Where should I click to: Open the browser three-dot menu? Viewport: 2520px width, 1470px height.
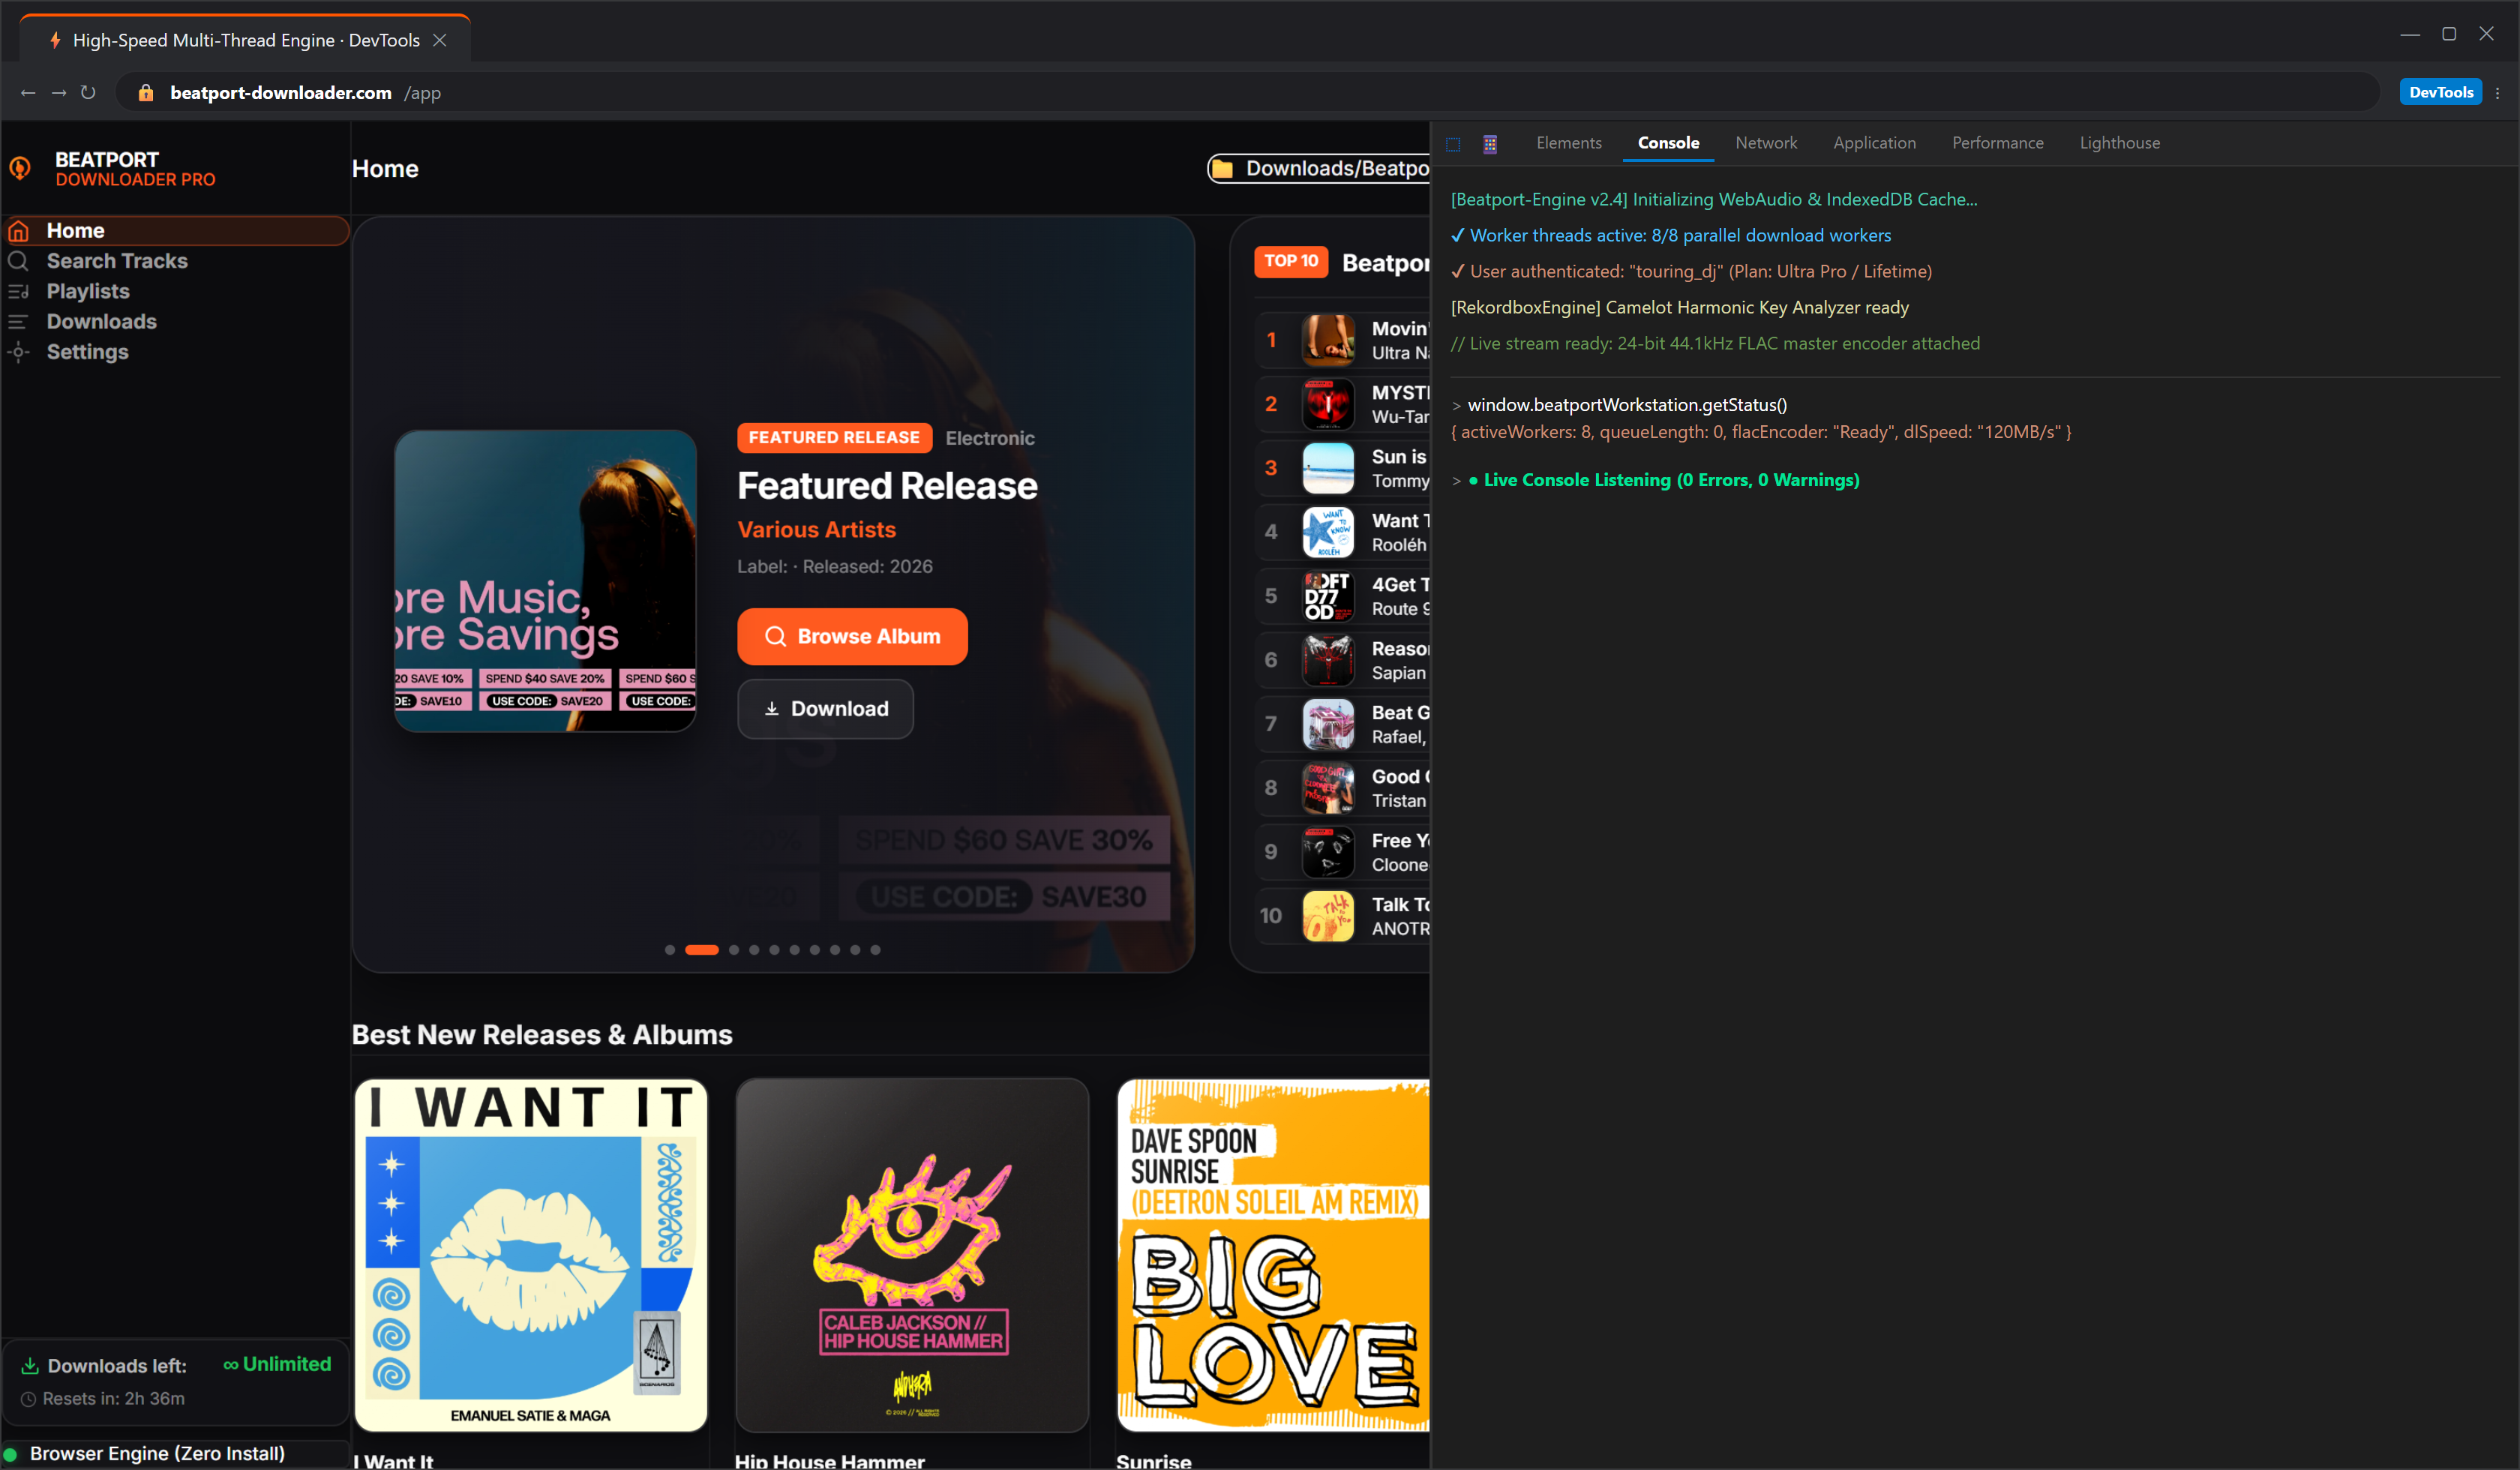coord(2498,93)
